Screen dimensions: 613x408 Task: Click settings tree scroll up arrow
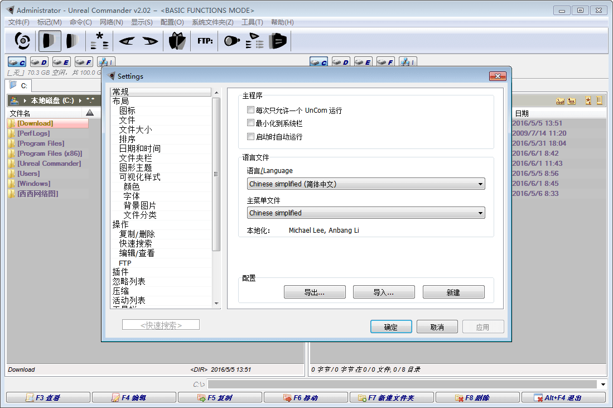click(216, 93)
